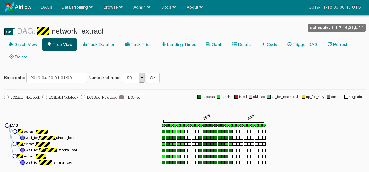Click the UTC clock in the navbar
Image resolution: width=369 pixels, height=172 pixels.
335,7
